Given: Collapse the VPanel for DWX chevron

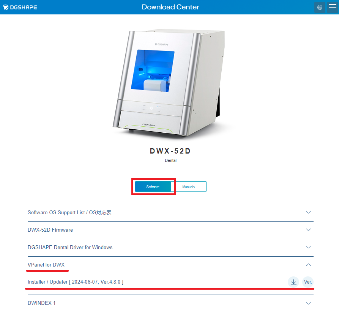Looking at the screenshot, I should point(309,265).
